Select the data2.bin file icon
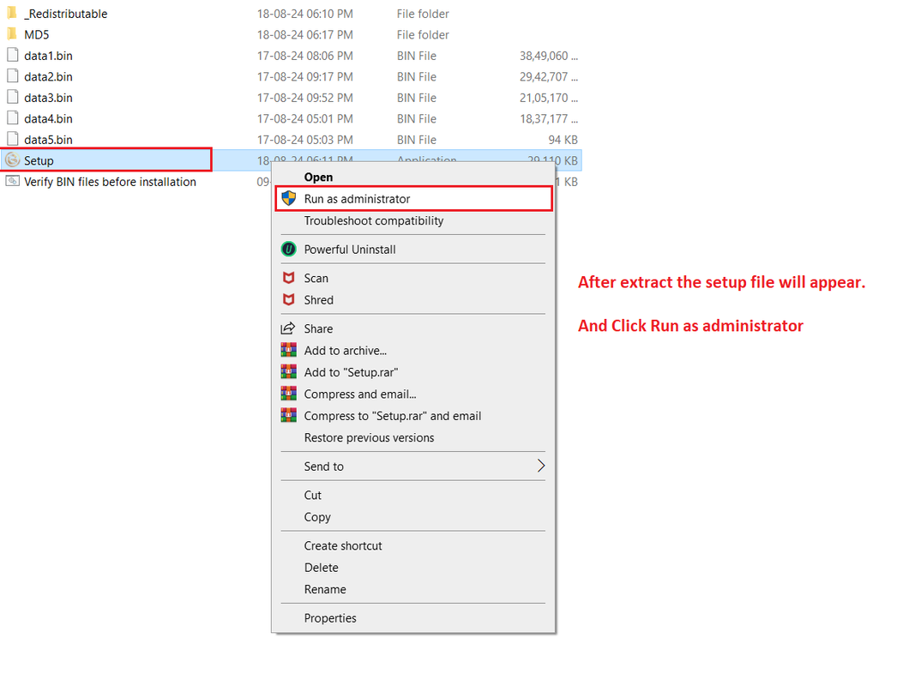Viewport: 915px width, 686px height. coord(12,75)
